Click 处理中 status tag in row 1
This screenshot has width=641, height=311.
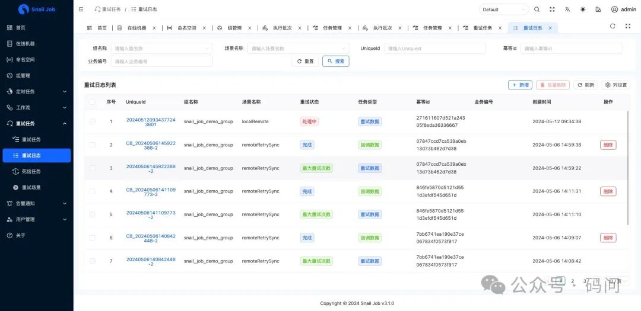point(309,121)
